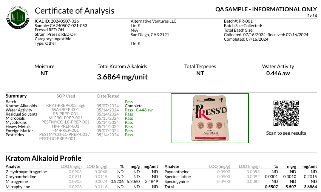This screenshot has width=321, height=192.
Task: Click the Certificate of Analysis heading
Action: pos(74,11)
